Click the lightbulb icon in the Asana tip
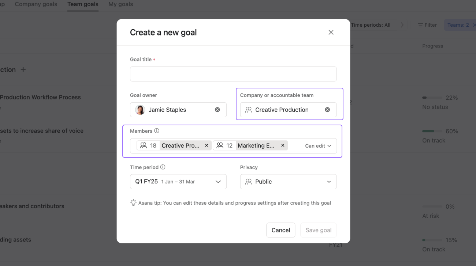Screen dimensions: 476x266 click(133, 202)
